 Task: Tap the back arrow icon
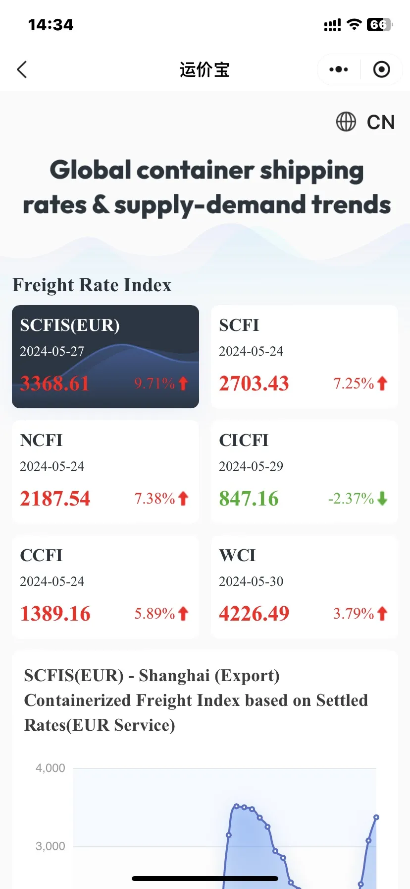[x=22, y=70]
